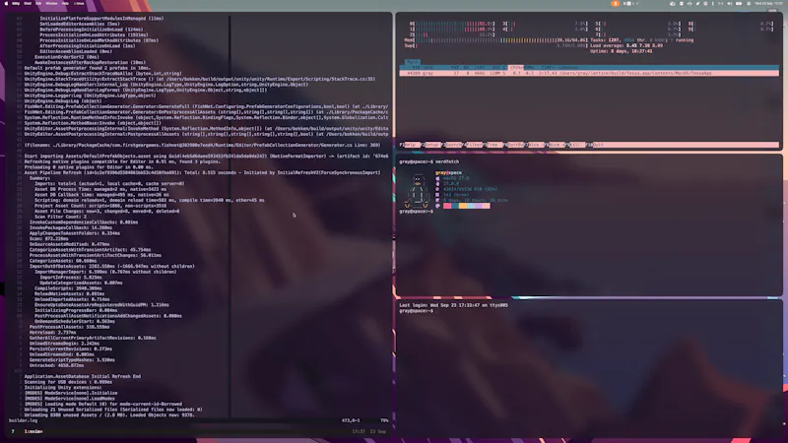Click the Tree function key in htop
The height and width of the screenshot is (443, 788).
point(493,145)
